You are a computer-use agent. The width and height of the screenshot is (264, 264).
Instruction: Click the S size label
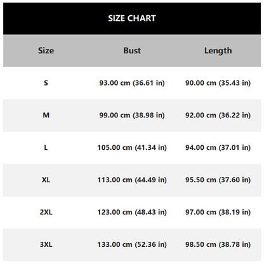coord(46,82)
